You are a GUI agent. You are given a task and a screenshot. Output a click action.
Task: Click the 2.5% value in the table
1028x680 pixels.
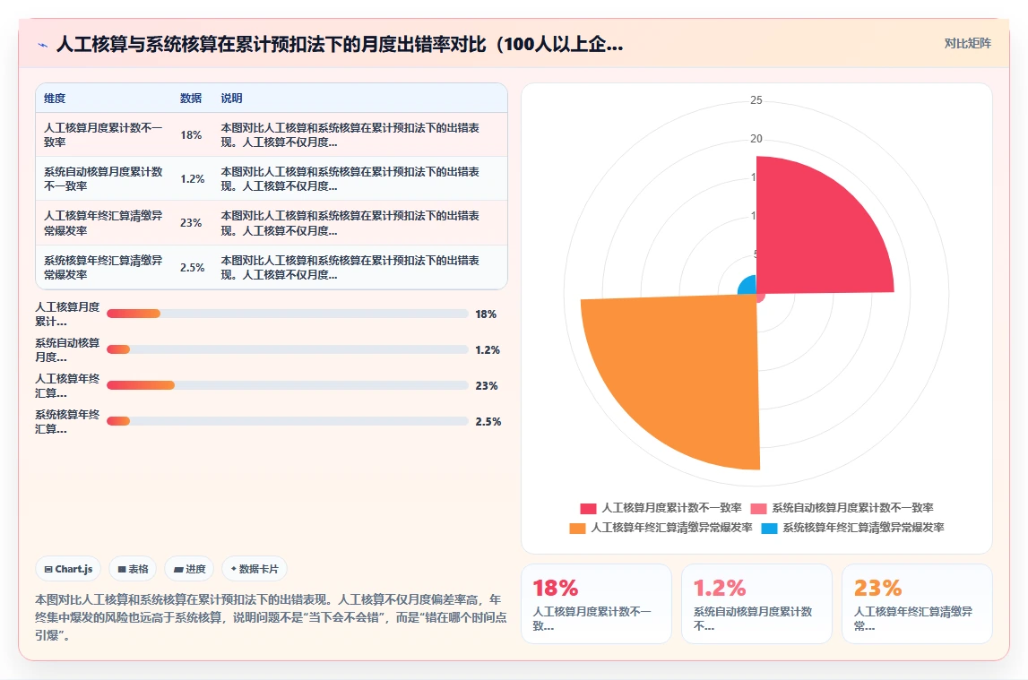[192, 267]
